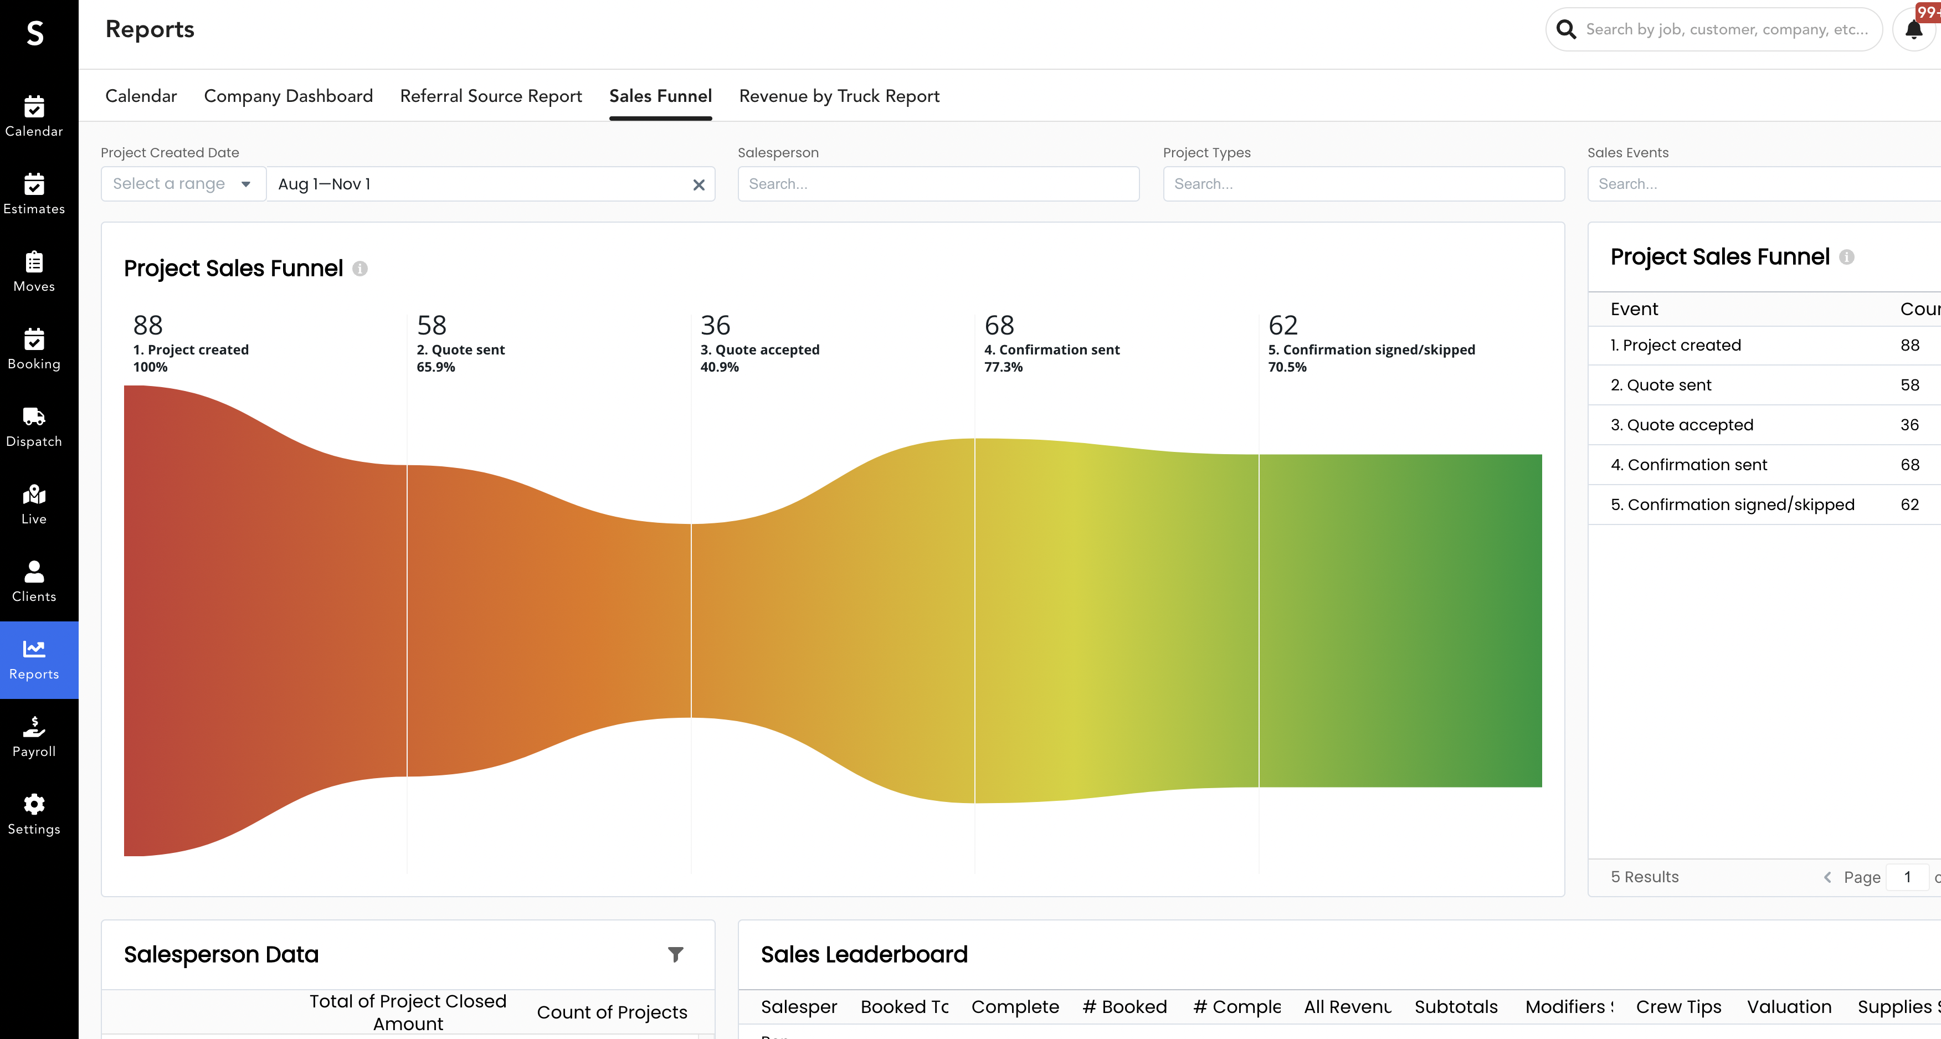Open the Project Types search dropdown

[x=1363, y=184]
